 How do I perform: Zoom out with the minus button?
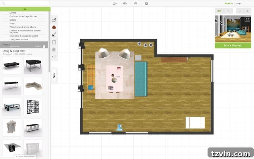coord(240,11)
